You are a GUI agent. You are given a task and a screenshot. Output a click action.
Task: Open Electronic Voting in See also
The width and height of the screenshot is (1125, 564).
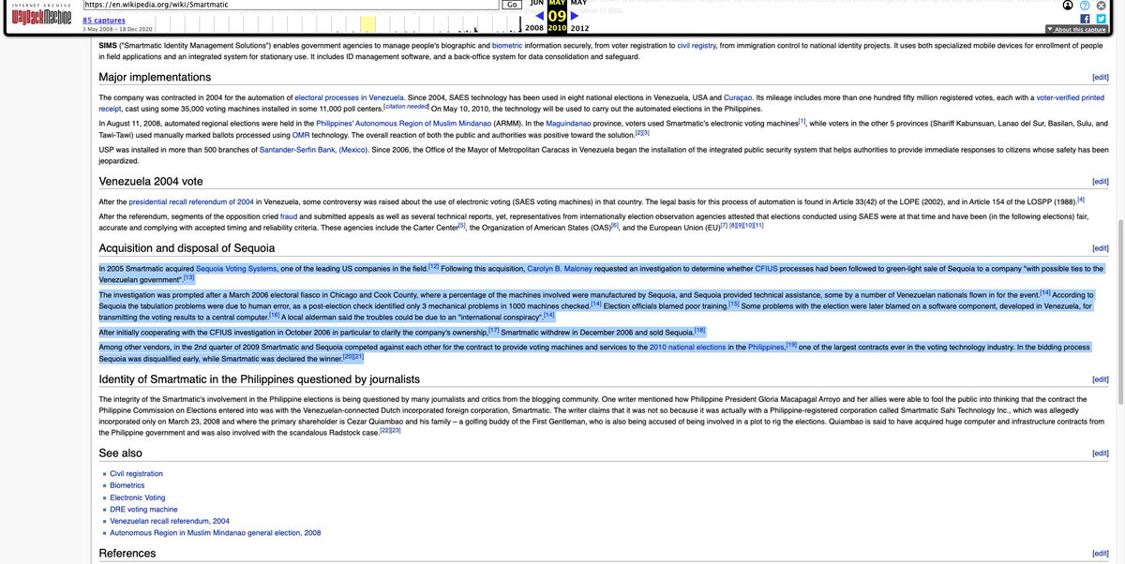click(x=138, y=497)
